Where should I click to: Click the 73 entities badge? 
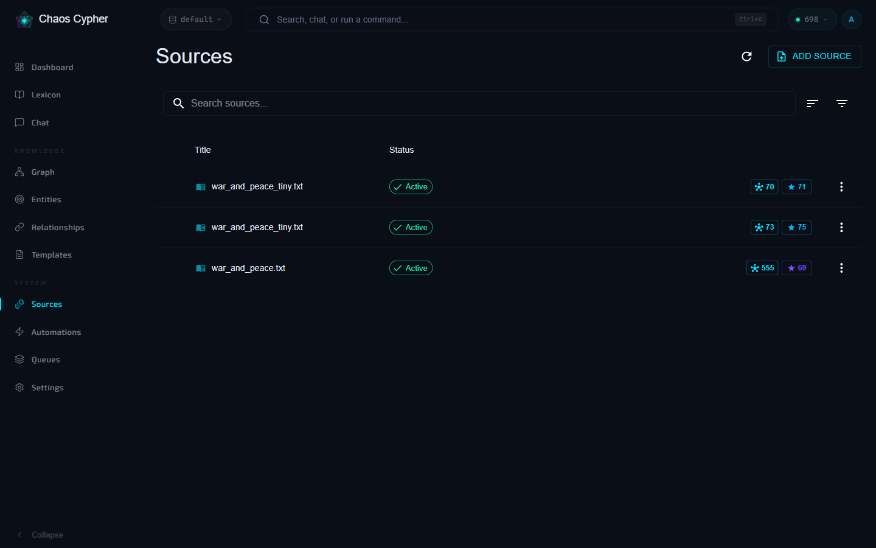764,227
